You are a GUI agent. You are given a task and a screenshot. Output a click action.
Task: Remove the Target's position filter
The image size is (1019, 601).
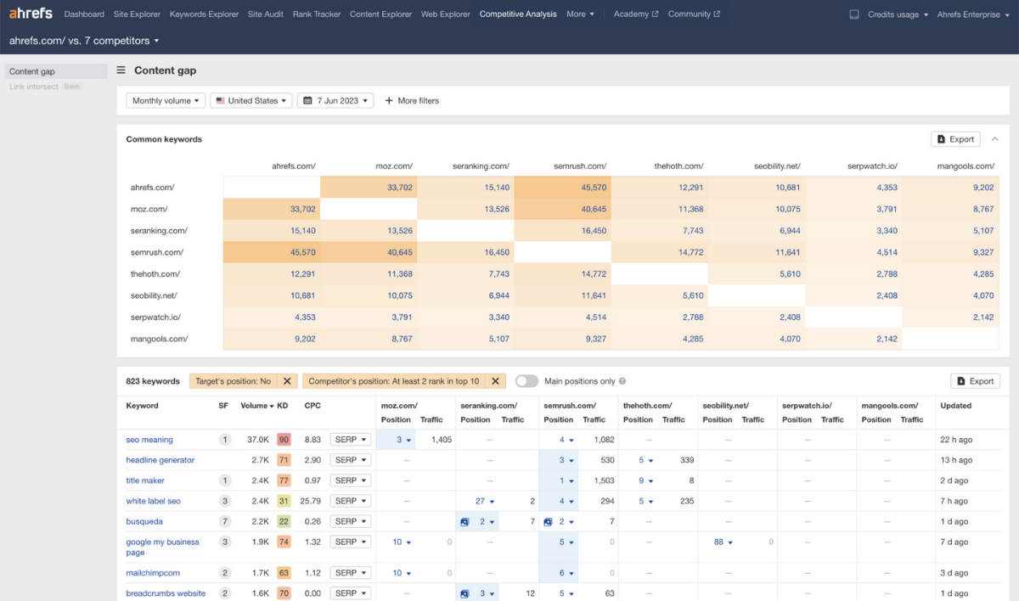pos(287,381)
